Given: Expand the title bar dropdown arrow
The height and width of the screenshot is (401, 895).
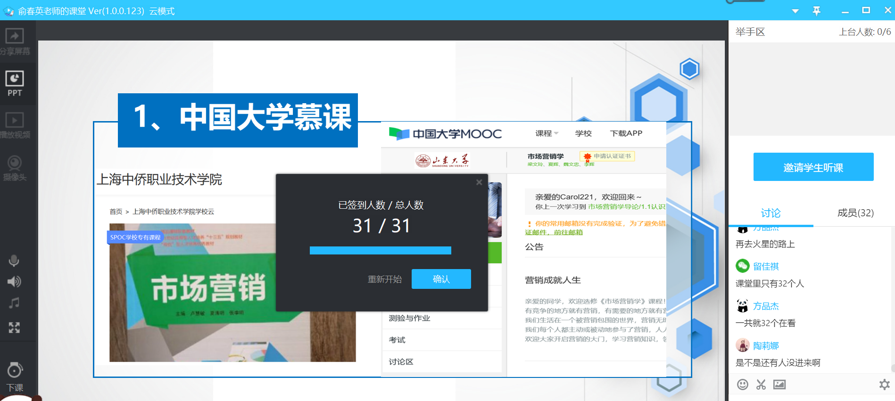Looking at the screenshot, I should pyautogui.click(x=795, y=11).
